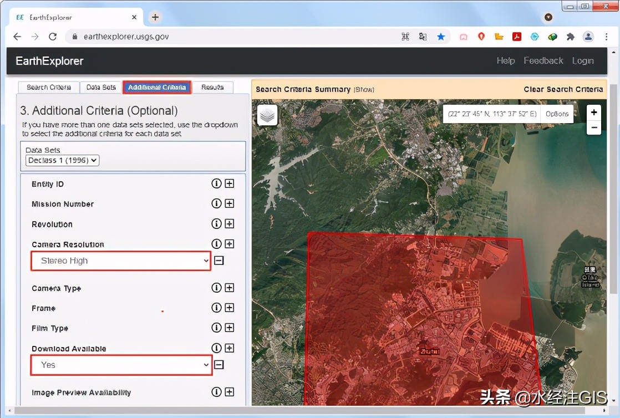
Task: Click the Adobe PDF extension icon
Action: [516, 37]
